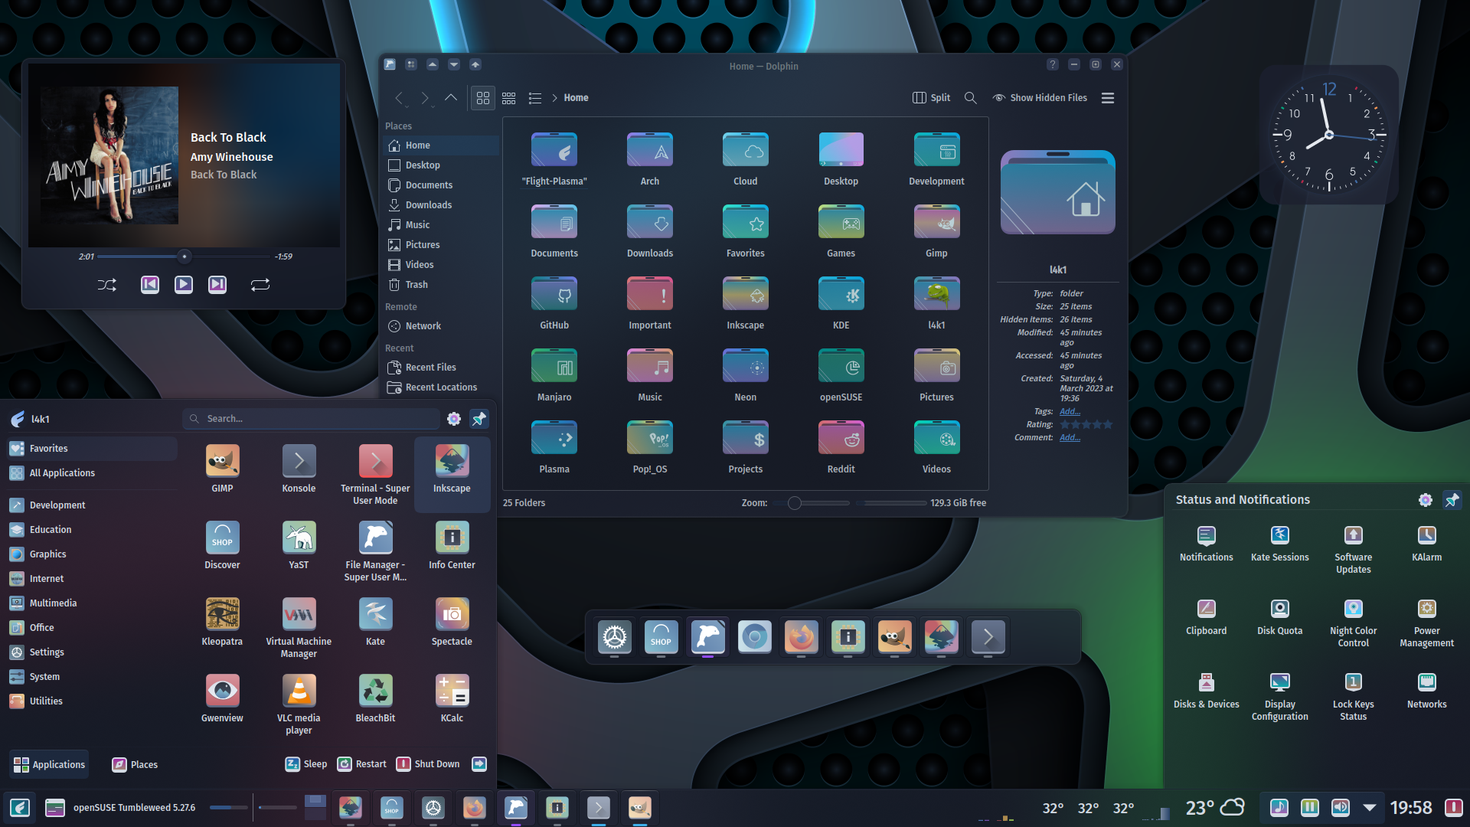
Task: Open Firefox from the center dock
Action: (x=802, y=637)
